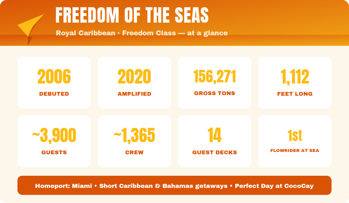Select the AMPLIFIED label
The image size is (349, 203).
[x=134, y=94]
